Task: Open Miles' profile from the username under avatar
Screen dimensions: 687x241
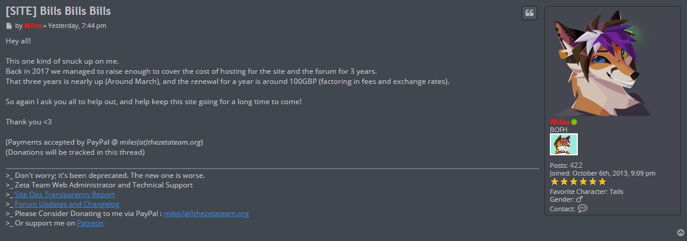Action: coord(560,122)
